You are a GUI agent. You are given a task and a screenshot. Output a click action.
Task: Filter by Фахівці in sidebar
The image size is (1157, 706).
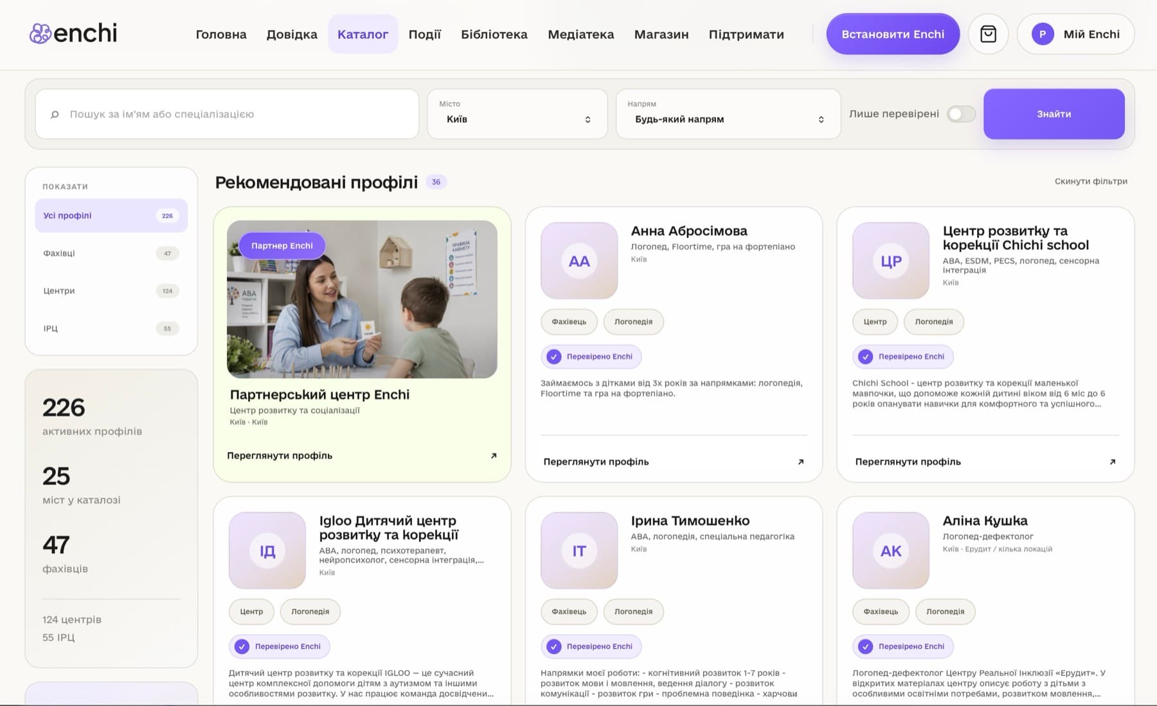[x=111, y=253]
